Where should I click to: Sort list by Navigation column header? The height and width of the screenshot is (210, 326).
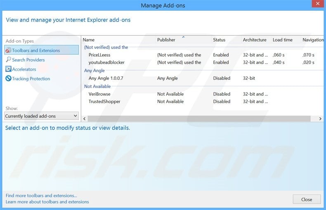tap(313, 40)
